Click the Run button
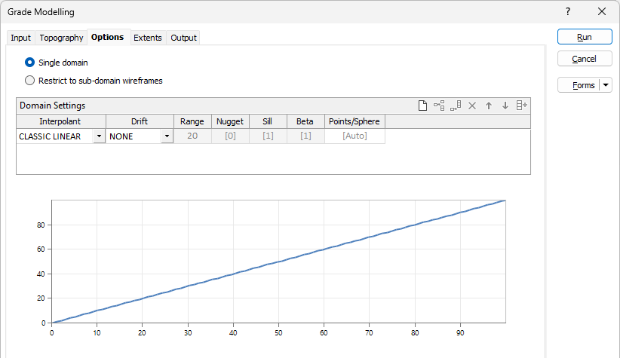Image resolution: width=620 pixels, height=358 pixels. (x=585, y=37)
